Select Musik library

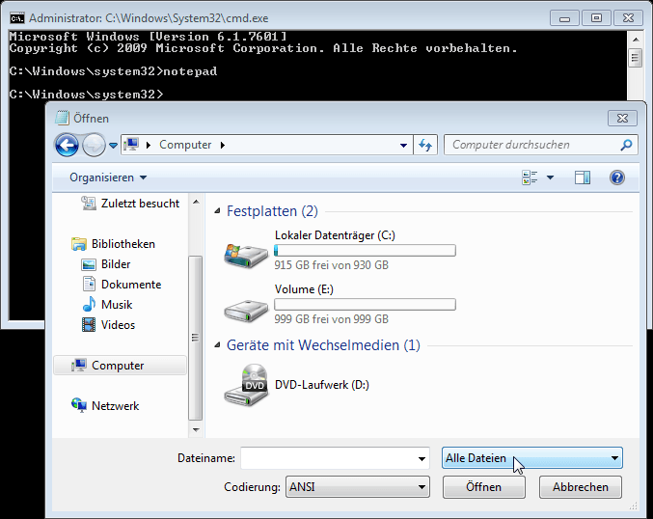(117, 305)
